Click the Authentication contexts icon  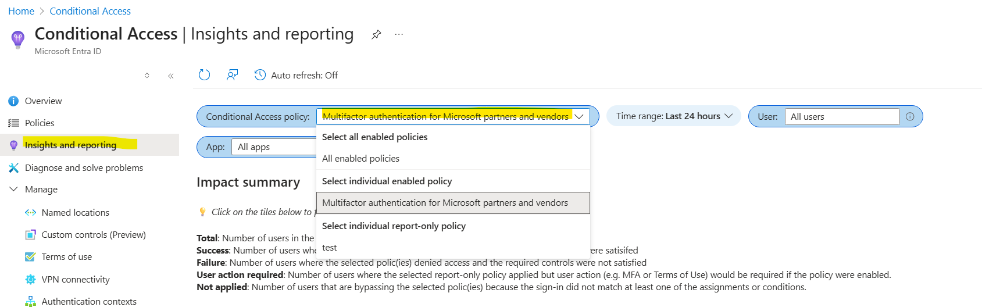tap(30, 301)
